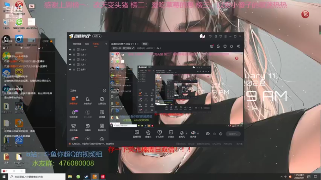Select the orange active scene tab

(95, 44)
